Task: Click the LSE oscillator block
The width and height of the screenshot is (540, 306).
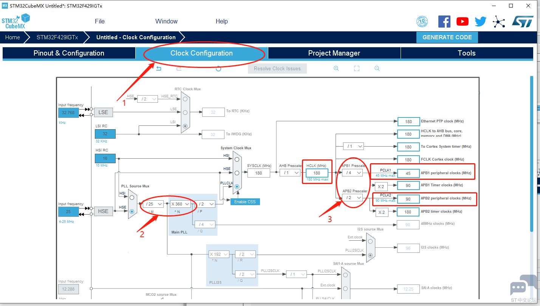Action: click(x=103, y=112)
